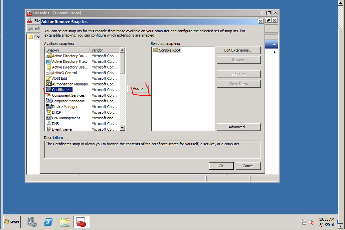Click the Back arrow in Console1 toolbar
This screenshot has width=345, height=230.
pyautogui.click(x=30, y=29)
